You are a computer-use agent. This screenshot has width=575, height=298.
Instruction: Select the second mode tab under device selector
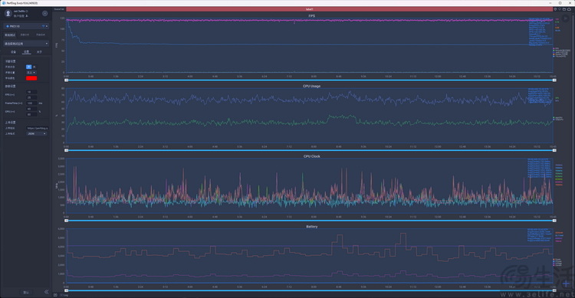pos(25,34)
